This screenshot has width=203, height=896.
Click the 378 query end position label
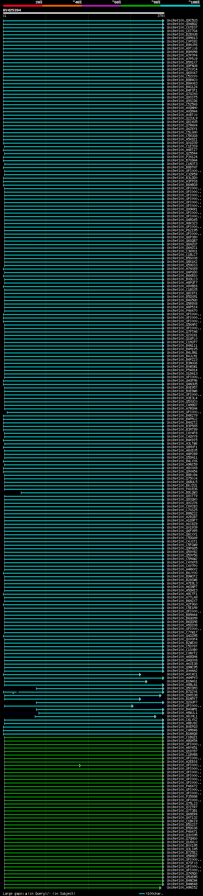coord(160,16)
